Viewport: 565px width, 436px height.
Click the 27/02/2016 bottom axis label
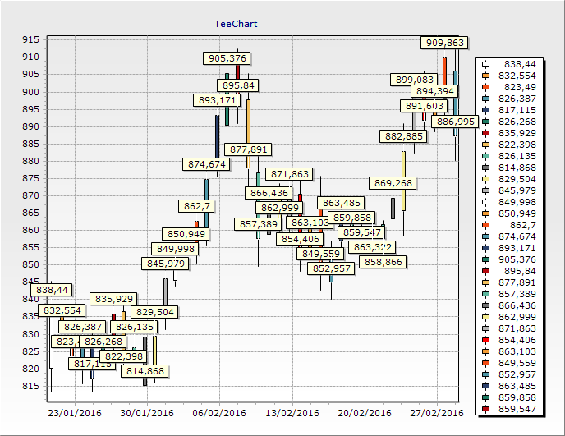(x=437, y=413)
